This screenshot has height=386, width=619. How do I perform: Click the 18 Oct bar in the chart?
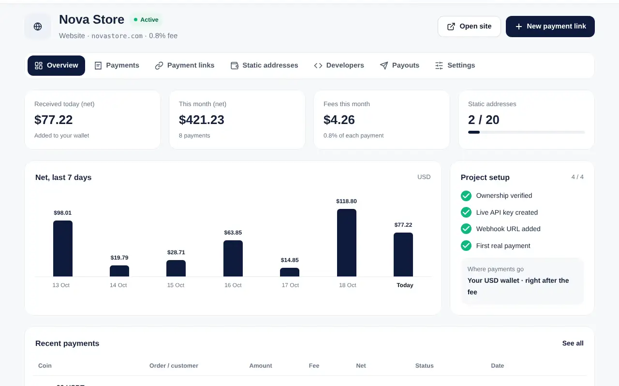pyautogui.click(x=347, y=243)
